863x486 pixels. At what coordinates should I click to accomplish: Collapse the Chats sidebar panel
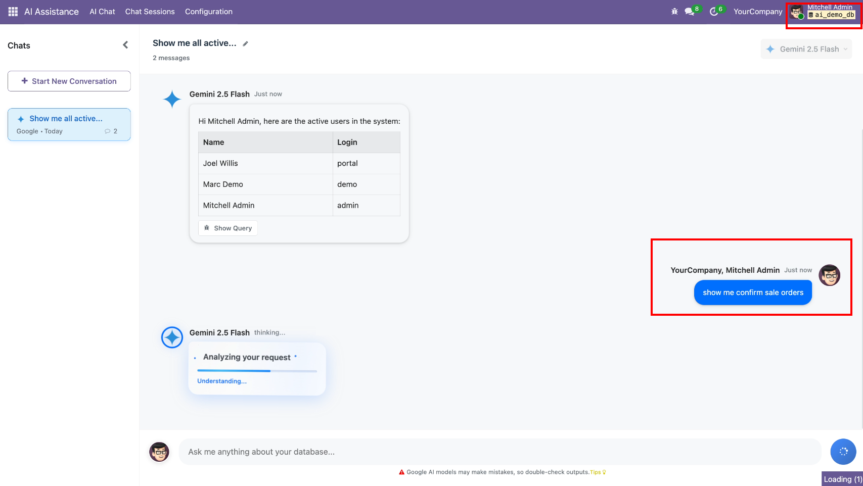tap(125, 45)
